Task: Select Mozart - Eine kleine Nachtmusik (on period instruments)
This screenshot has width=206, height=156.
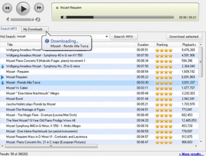Action: pyautogui.click(x=99, y=131)
